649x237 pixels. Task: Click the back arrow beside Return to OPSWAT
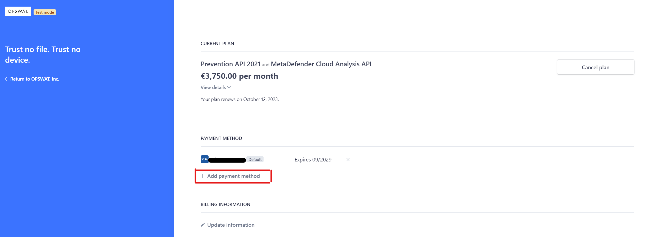point(7,79)
